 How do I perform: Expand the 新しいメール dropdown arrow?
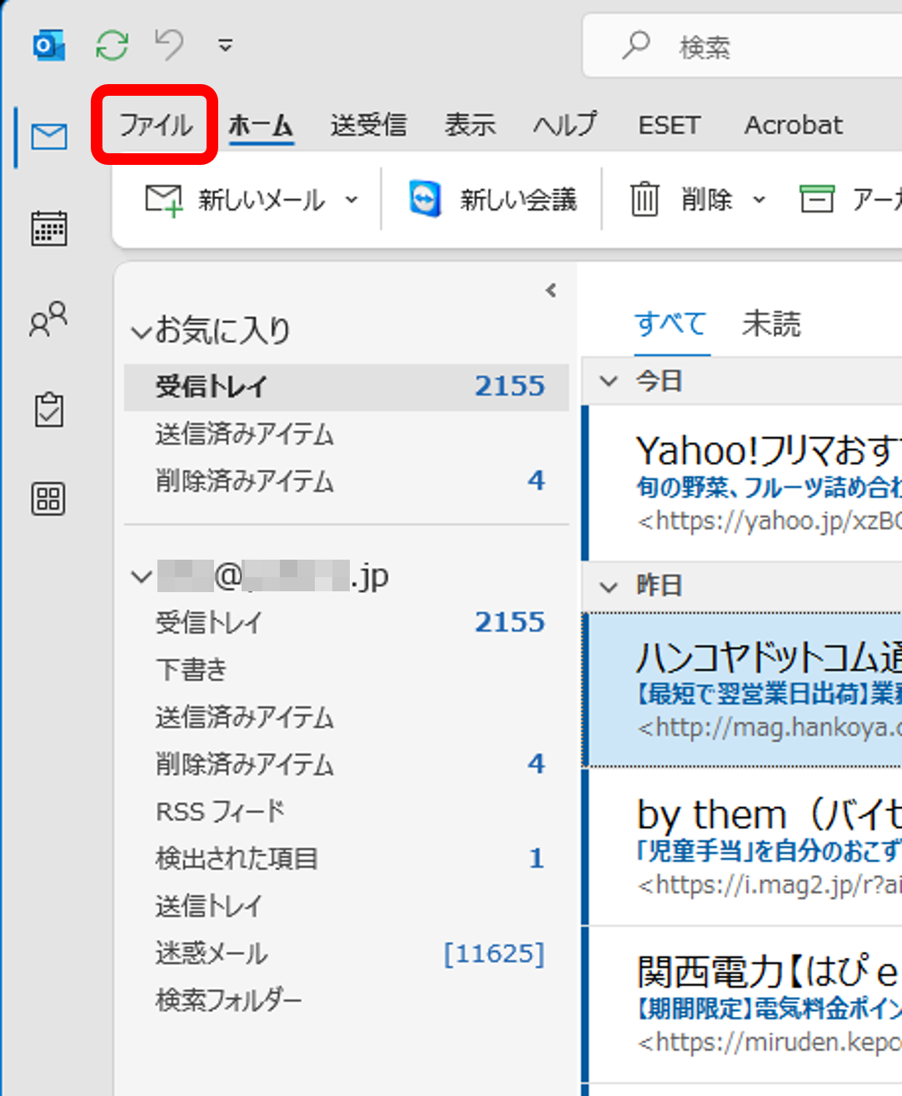click(351, 200)
